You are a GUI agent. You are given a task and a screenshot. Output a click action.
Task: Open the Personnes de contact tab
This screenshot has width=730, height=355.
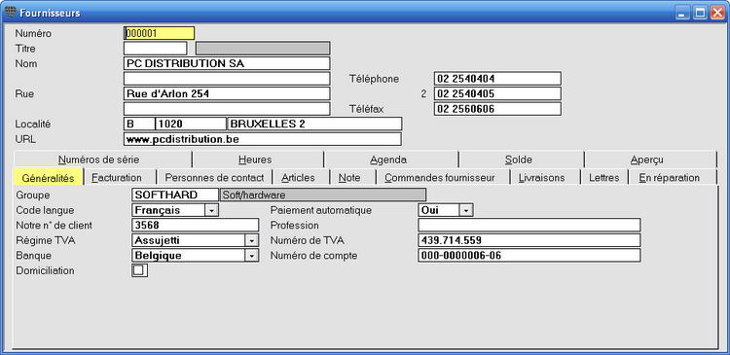pyautogui.click(x=214, y=178)
